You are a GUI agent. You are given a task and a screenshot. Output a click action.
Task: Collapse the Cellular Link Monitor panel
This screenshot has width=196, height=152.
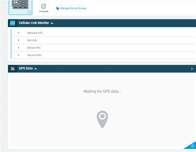[52, 23]
